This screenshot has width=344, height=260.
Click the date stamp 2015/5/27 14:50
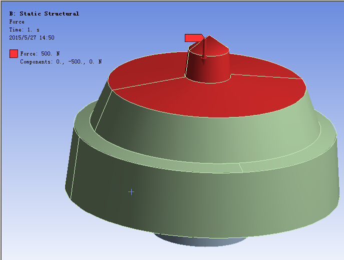[32, 37]
